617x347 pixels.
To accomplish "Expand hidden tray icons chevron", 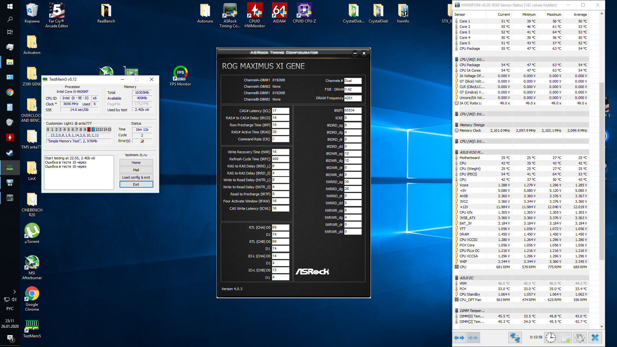I will click(x=14, y=292).
